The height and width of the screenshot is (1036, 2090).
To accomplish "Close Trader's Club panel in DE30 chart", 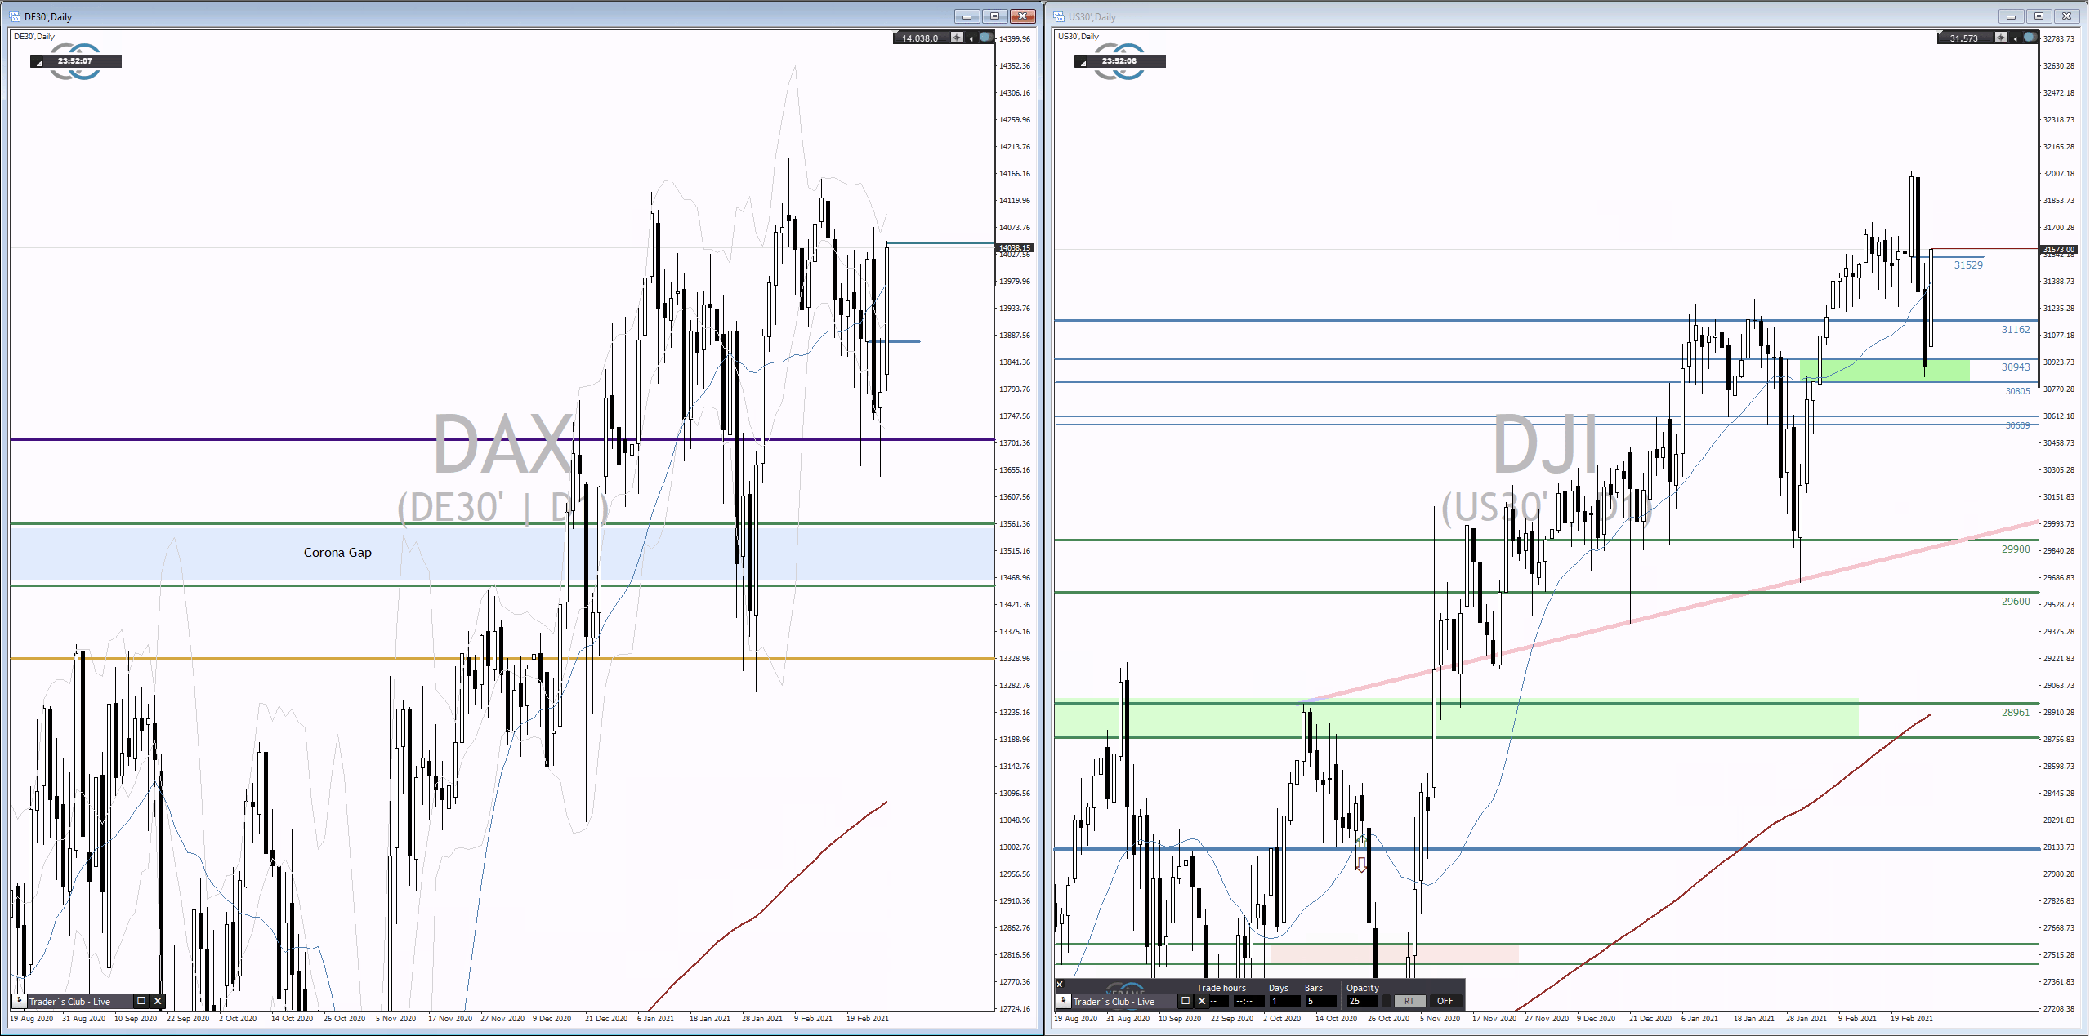I will coord(157,1001).
